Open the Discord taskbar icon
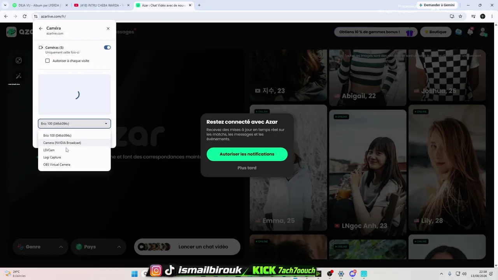Image resolution: width=498 pixels, height=280 pixels. [x=352, y=274]
